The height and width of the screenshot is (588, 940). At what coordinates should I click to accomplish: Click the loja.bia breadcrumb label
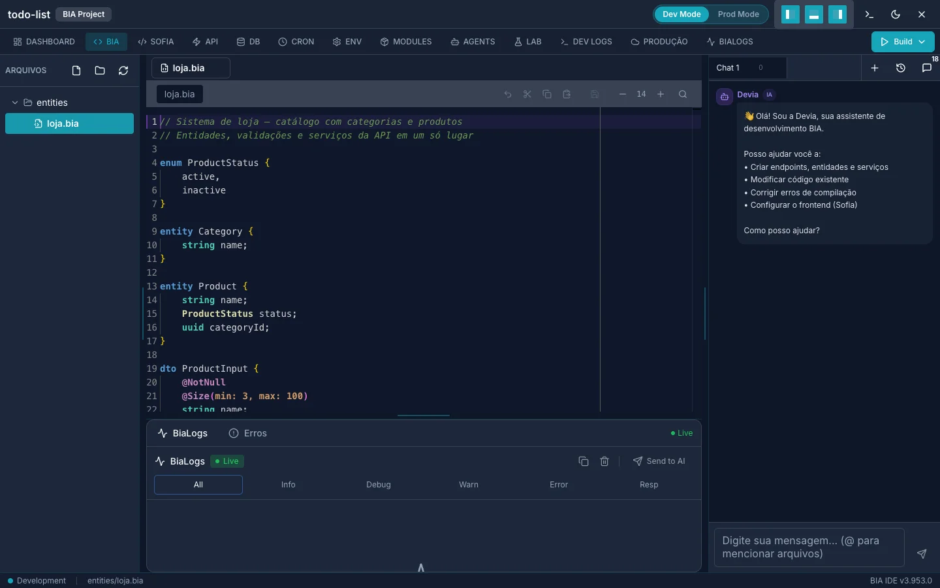click(x=180, y=94)
